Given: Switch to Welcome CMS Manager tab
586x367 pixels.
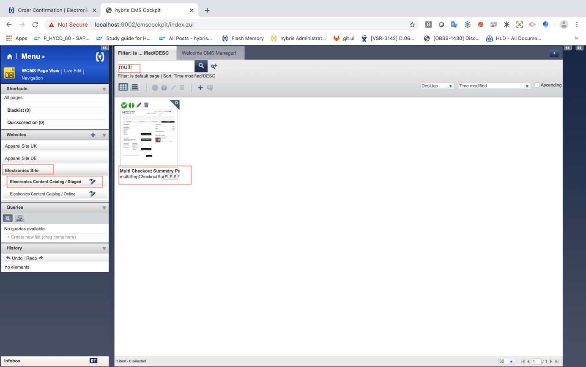Looking at the screenshot, I should (209, 53).
